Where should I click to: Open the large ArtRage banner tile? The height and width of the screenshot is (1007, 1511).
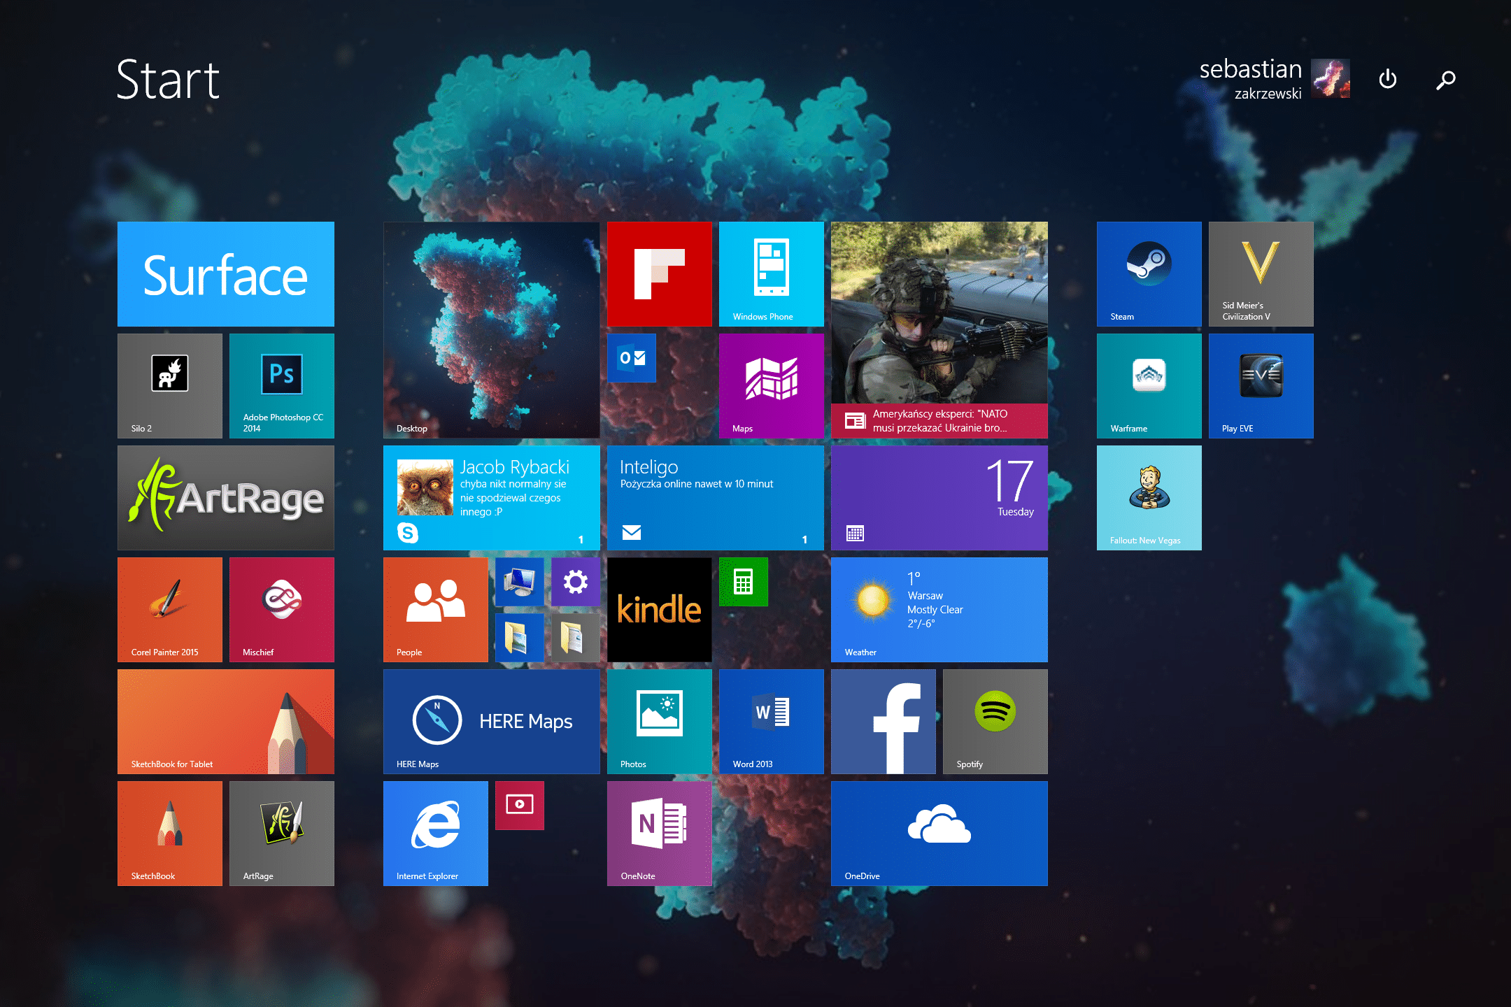pyautogui.click(x=225, y=498)
